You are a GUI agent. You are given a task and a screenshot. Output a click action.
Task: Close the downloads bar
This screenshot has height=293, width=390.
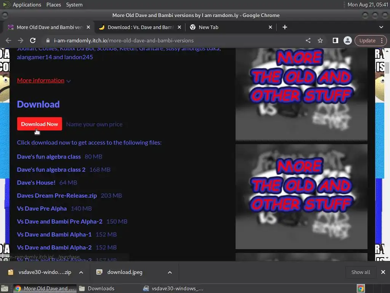(x=383, y=272)
